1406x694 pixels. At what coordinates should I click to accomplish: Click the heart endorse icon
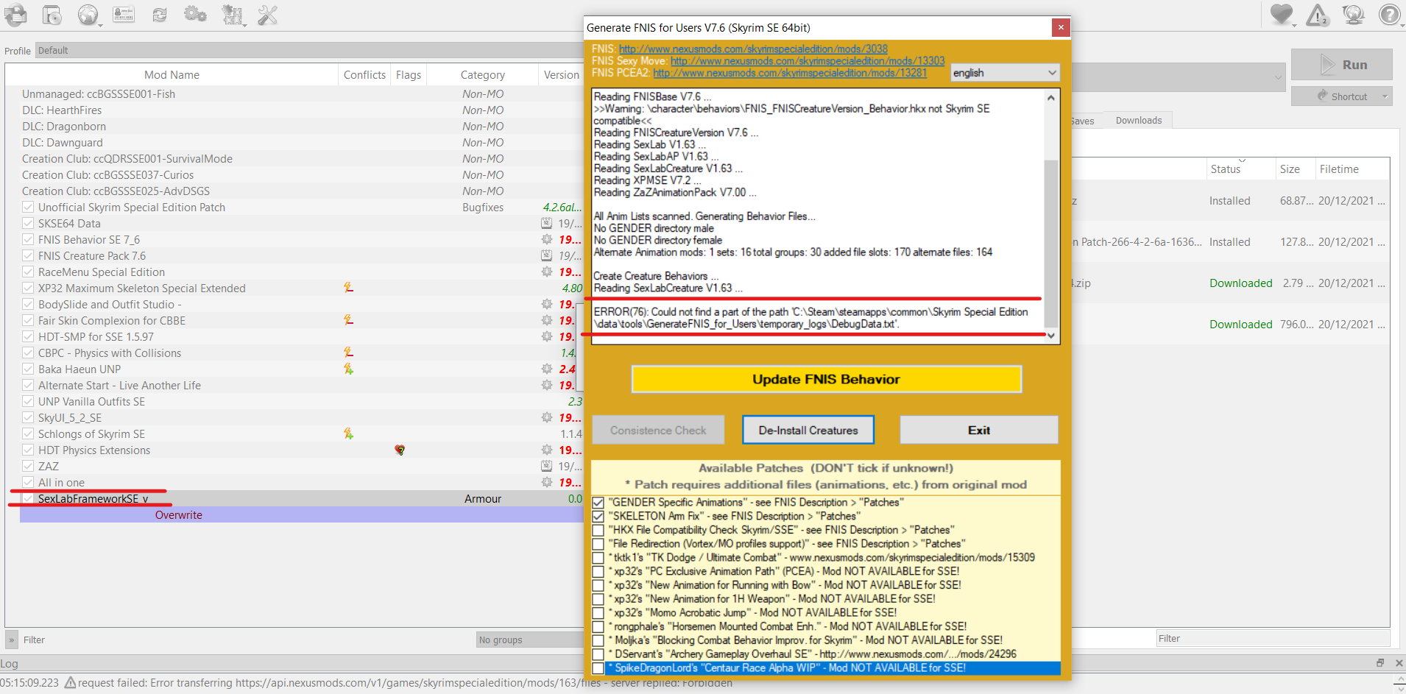tap(1282, 14)
